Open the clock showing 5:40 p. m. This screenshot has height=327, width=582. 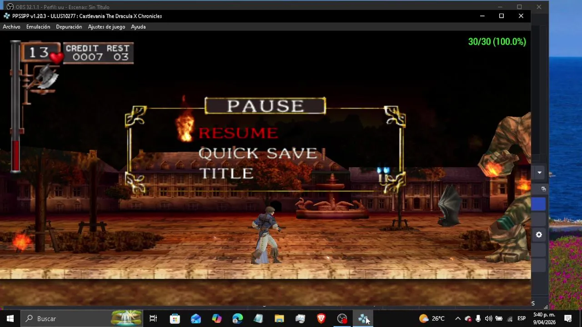point(544,318)
